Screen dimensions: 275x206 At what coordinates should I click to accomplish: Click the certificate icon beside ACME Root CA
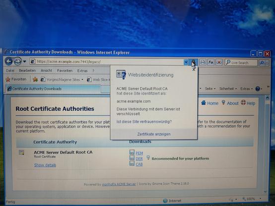coord(21,153)
